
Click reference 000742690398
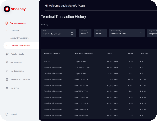[x=81, y=115]
